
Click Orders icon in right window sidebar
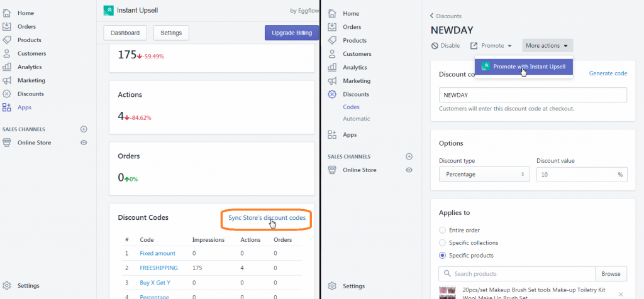pos(332,27)
